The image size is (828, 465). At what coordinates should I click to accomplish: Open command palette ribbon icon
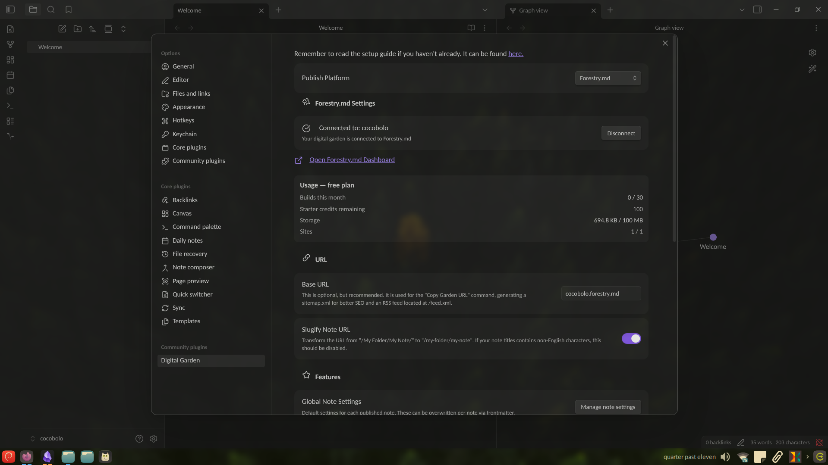10,106
